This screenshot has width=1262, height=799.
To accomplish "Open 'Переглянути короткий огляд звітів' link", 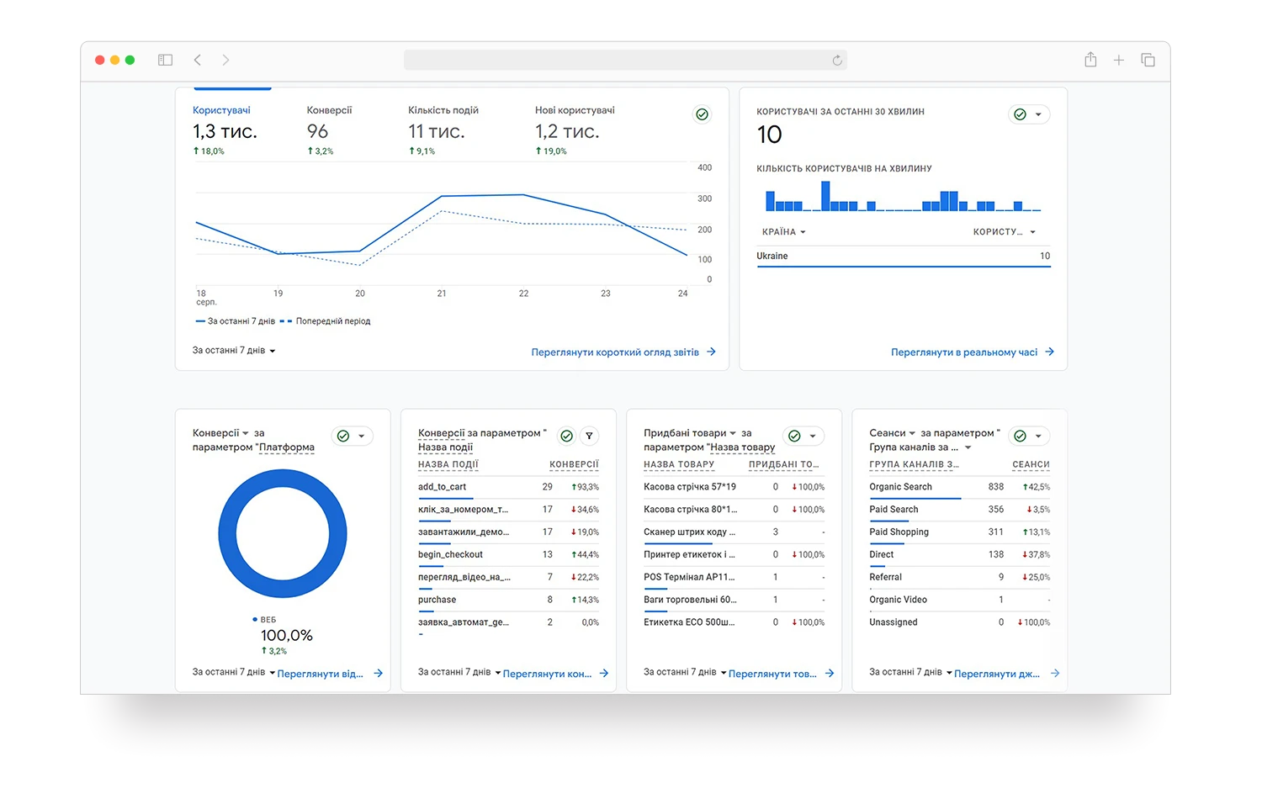I will click(x=623, y=352).
